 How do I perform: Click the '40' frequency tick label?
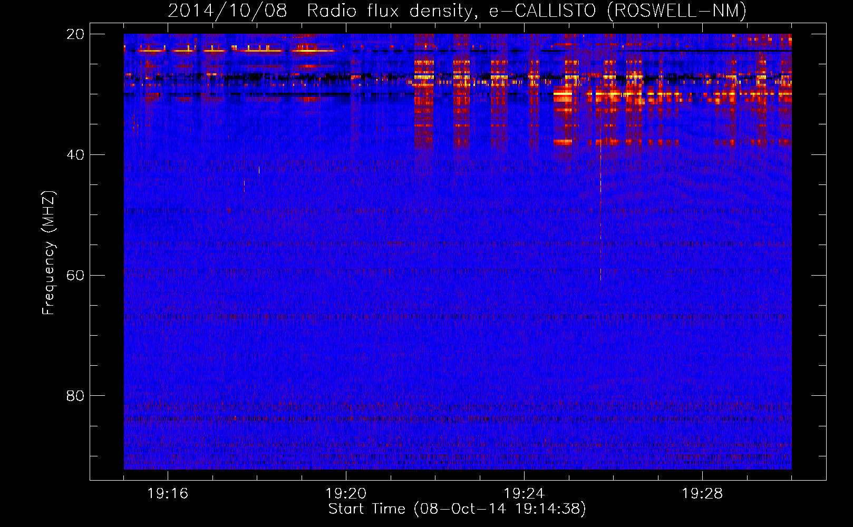pos(75,155)
